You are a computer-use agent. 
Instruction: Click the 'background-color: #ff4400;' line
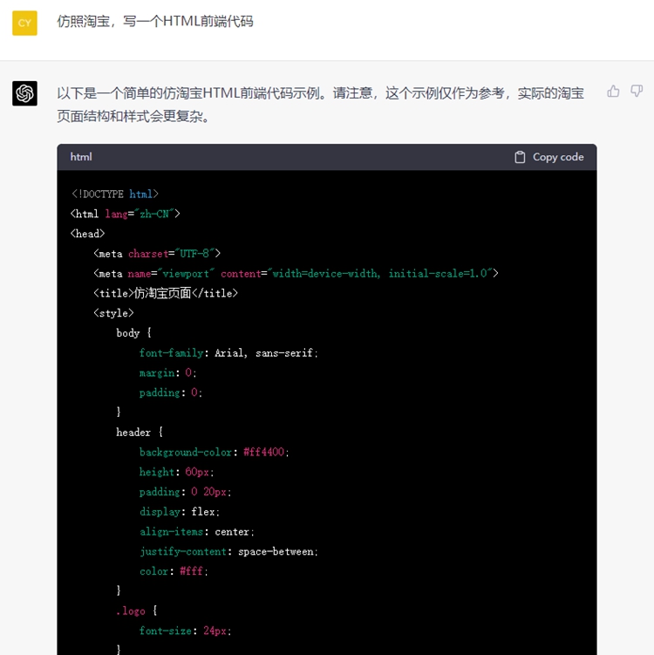214,452
